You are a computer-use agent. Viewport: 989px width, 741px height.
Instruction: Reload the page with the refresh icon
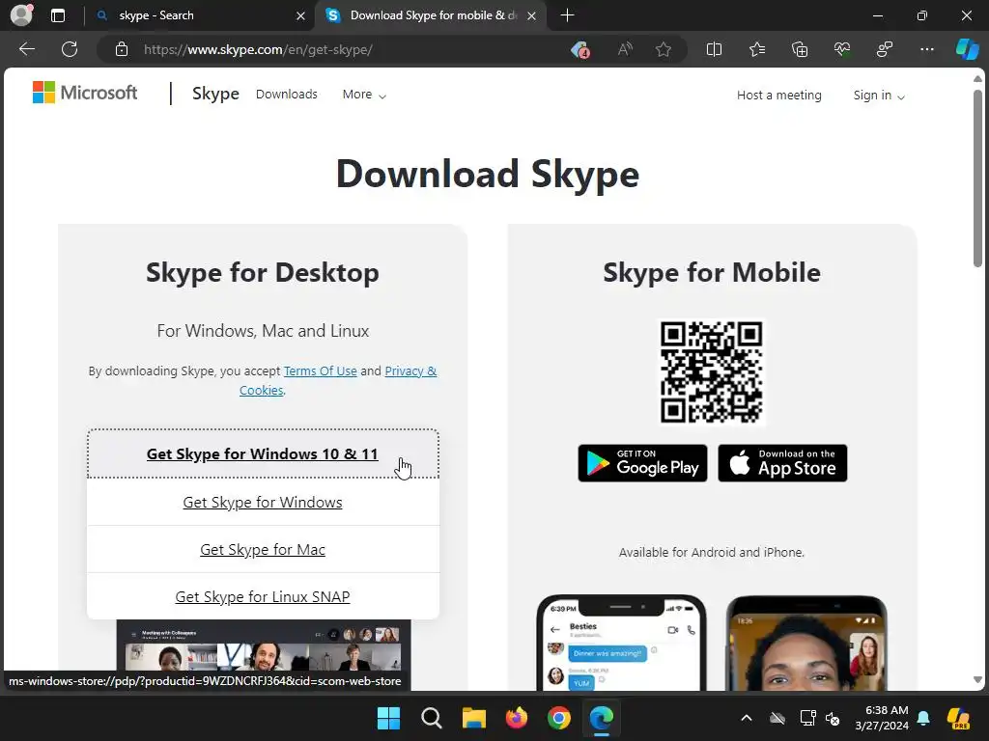coord(70,49)
